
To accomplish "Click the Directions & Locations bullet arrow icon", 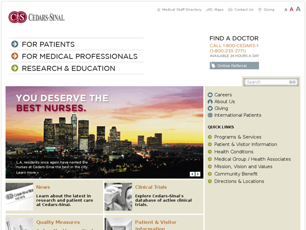I will pos(210,181).
